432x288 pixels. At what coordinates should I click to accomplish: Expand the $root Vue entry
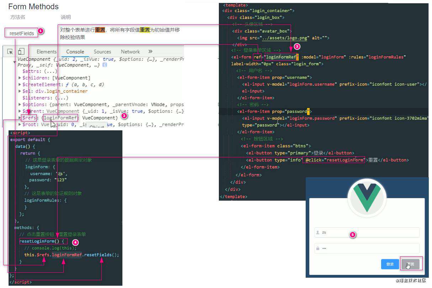pyautogui.click(x=20, y=125)
